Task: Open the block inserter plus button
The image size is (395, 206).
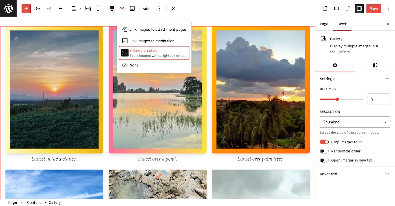Action: (x=26, y=8)
